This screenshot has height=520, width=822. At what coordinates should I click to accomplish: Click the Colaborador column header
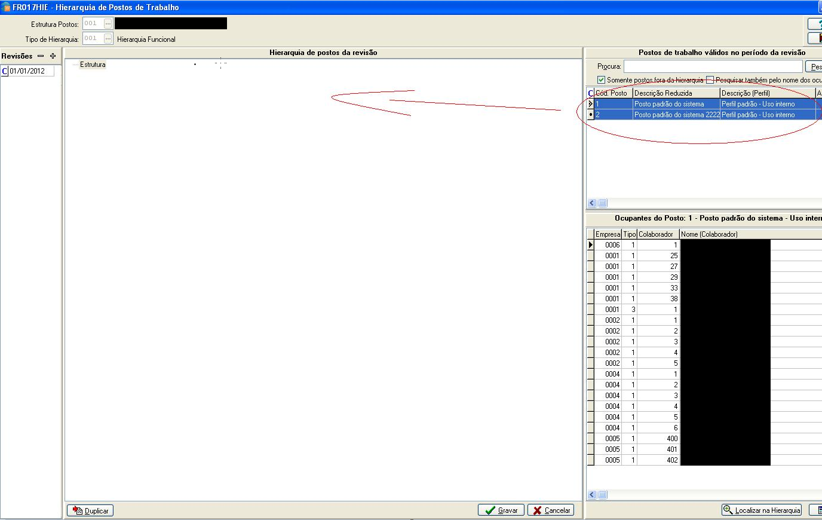[x=658, y=234]
